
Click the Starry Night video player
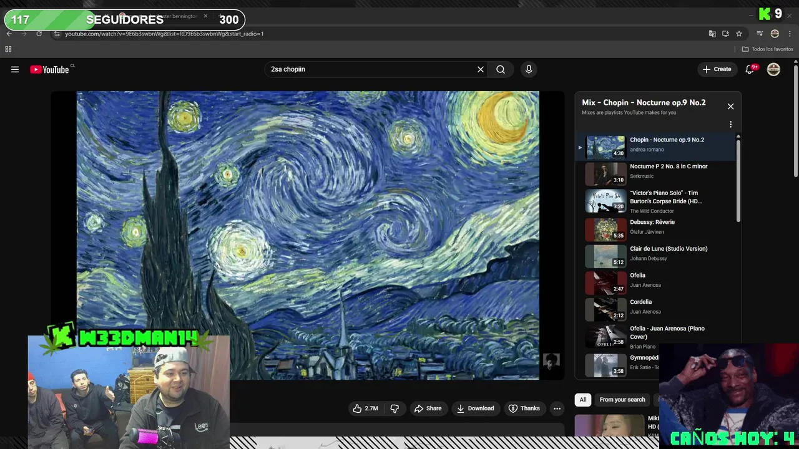pos(308,235)
